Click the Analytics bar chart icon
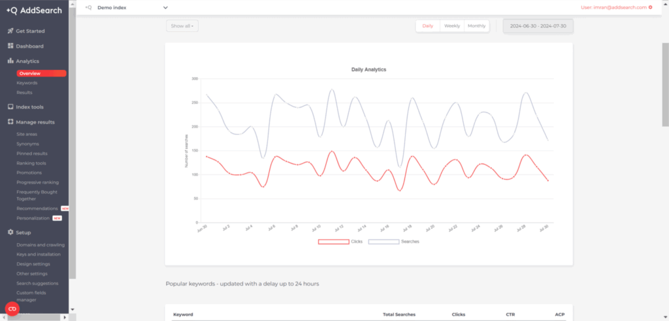This screenshot has height=321, width=669. [10, 61]
